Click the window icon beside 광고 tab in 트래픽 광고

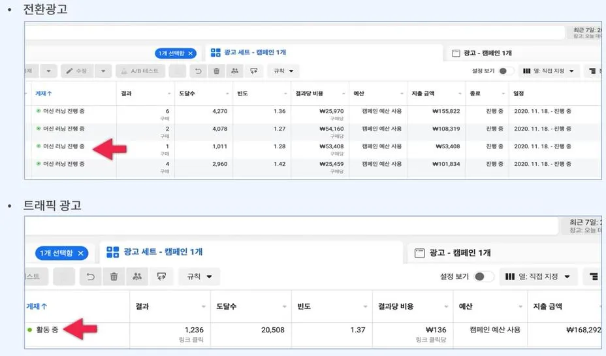coord(419,253)
